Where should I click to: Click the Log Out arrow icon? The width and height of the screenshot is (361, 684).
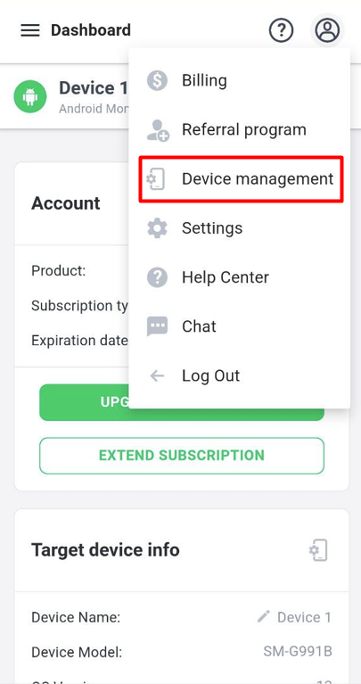[157, 375]
